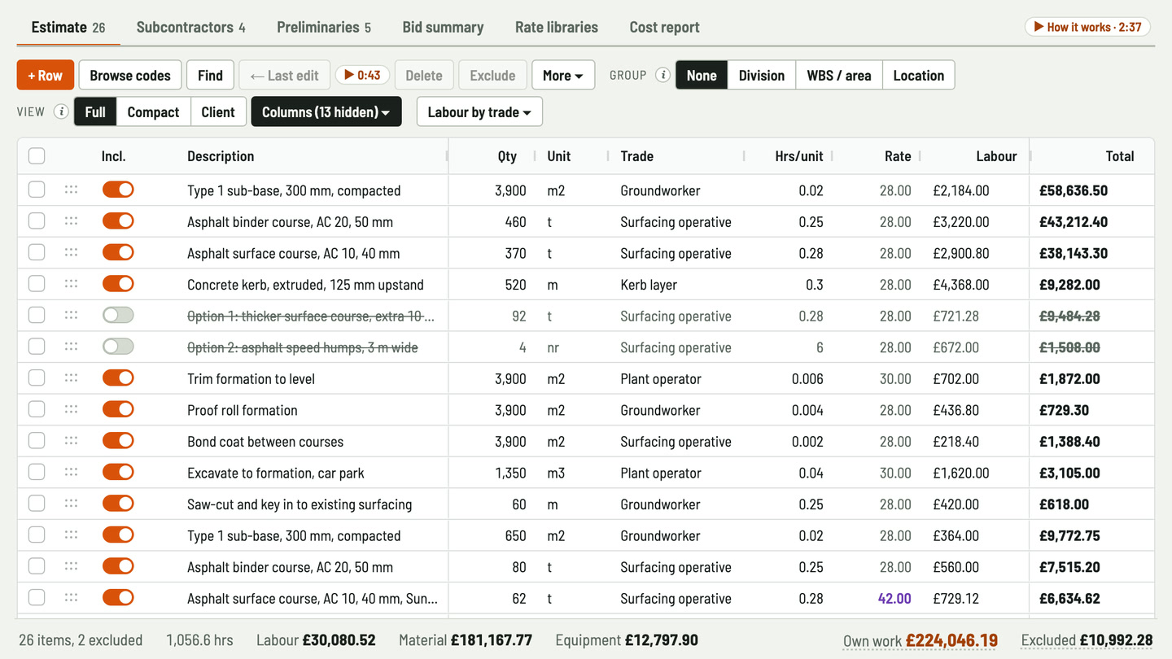Click drag handle on Saw-cut and key in row
1172x659 pixels.
(x=71, y=504)
